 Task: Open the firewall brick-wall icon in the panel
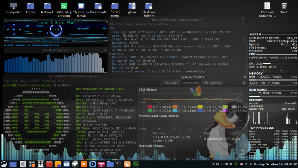coord(49,164)
